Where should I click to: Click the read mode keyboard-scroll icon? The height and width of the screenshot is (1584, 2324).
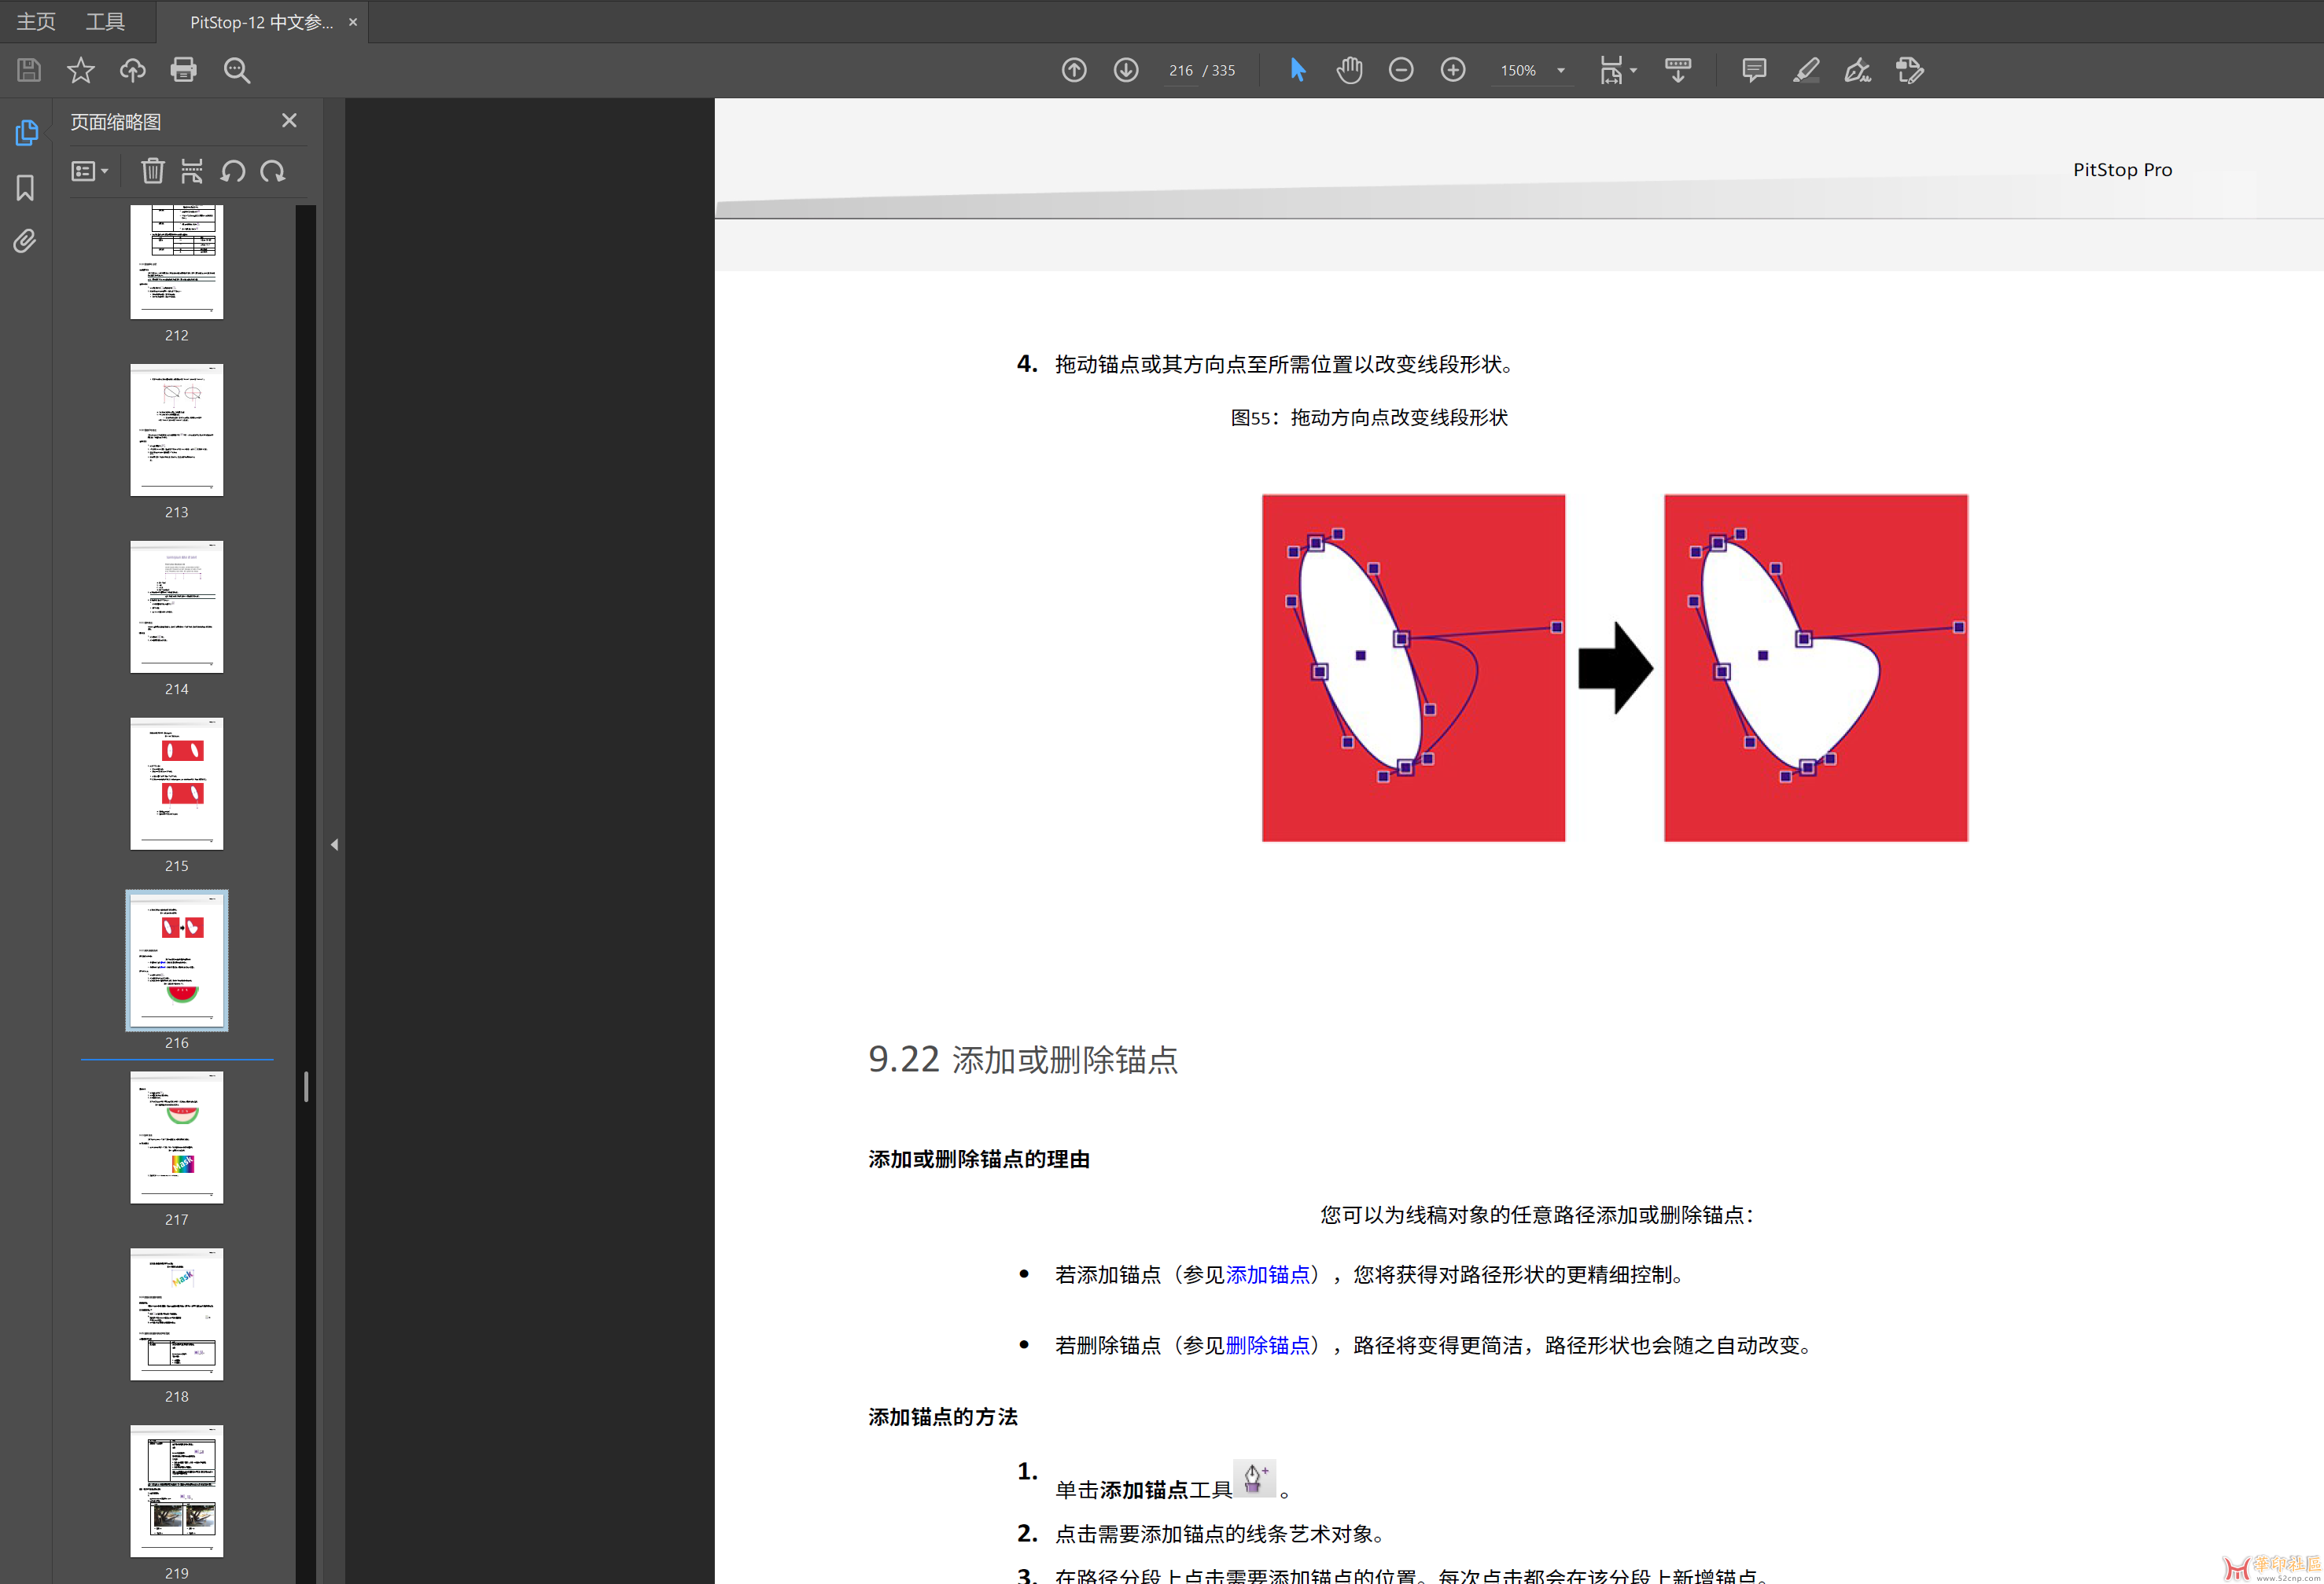(x=1678, y=70)
